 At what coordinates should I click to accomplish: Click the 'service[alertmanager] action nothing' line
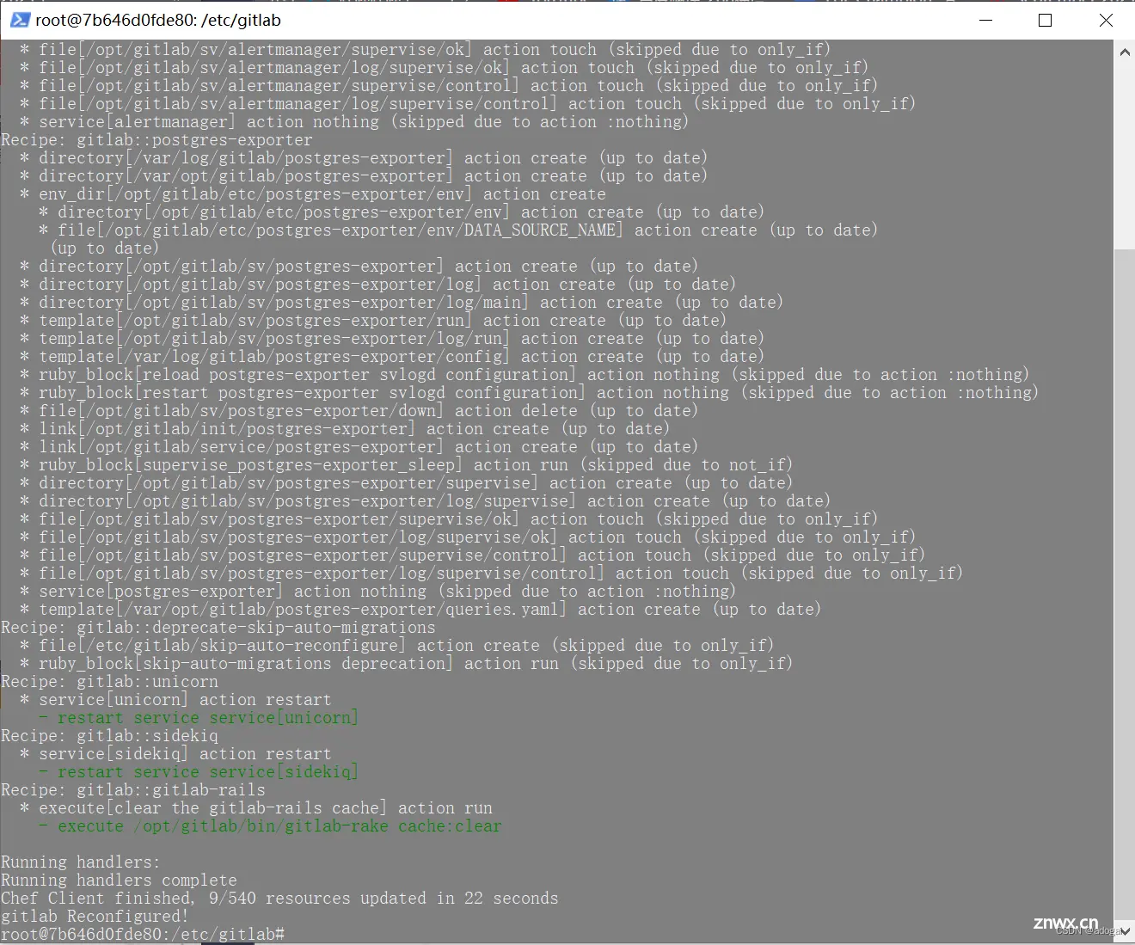354,122
